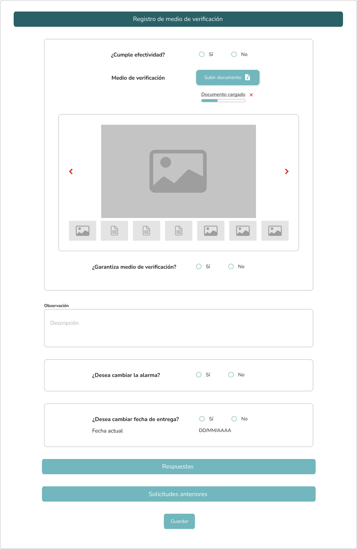The width and height of the screenshot is (357, 549).
Task: Select the first image thumbnail in carousel
Action: (83, 231)
